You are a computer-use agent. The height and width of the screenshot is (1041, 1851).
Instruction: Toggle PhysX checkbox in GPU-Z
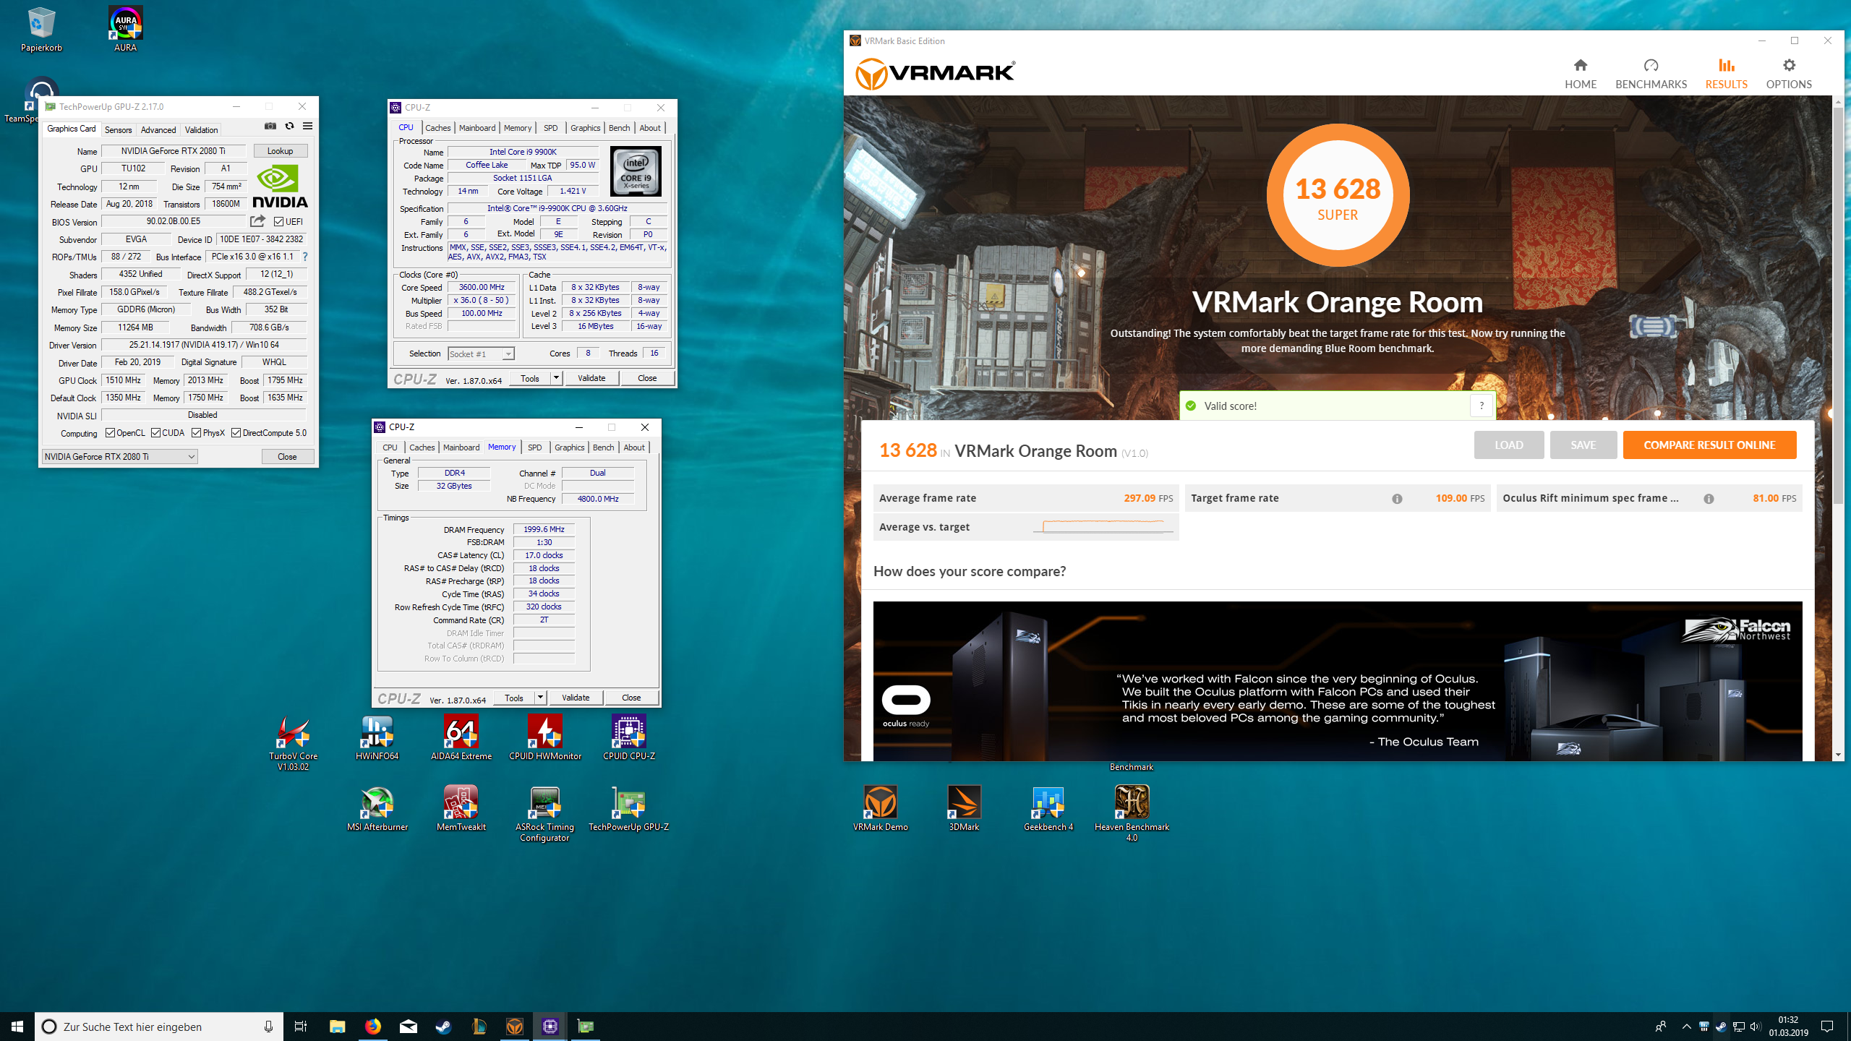pos(196,433)
